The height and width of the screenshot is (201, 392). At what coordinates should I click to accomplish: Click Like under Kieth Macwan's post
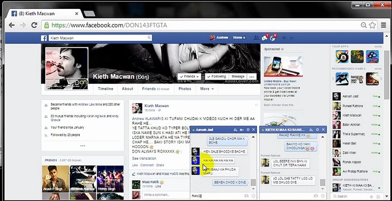click(x=135, y=165)
